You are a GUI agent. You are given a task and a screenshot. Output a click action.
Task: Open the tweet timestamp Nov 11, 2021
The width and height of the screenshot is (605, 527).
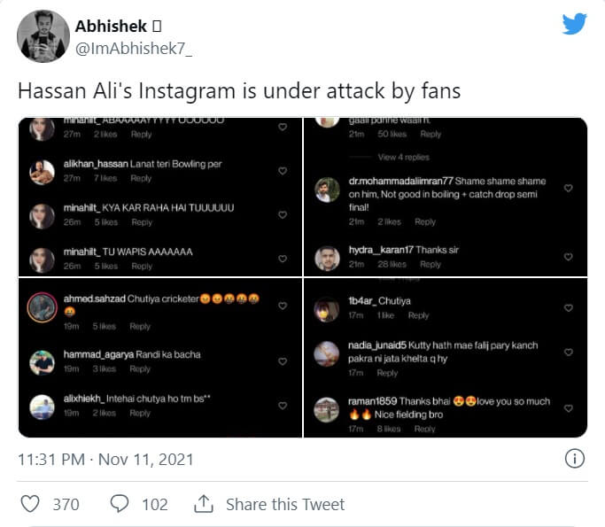(105, 460)
